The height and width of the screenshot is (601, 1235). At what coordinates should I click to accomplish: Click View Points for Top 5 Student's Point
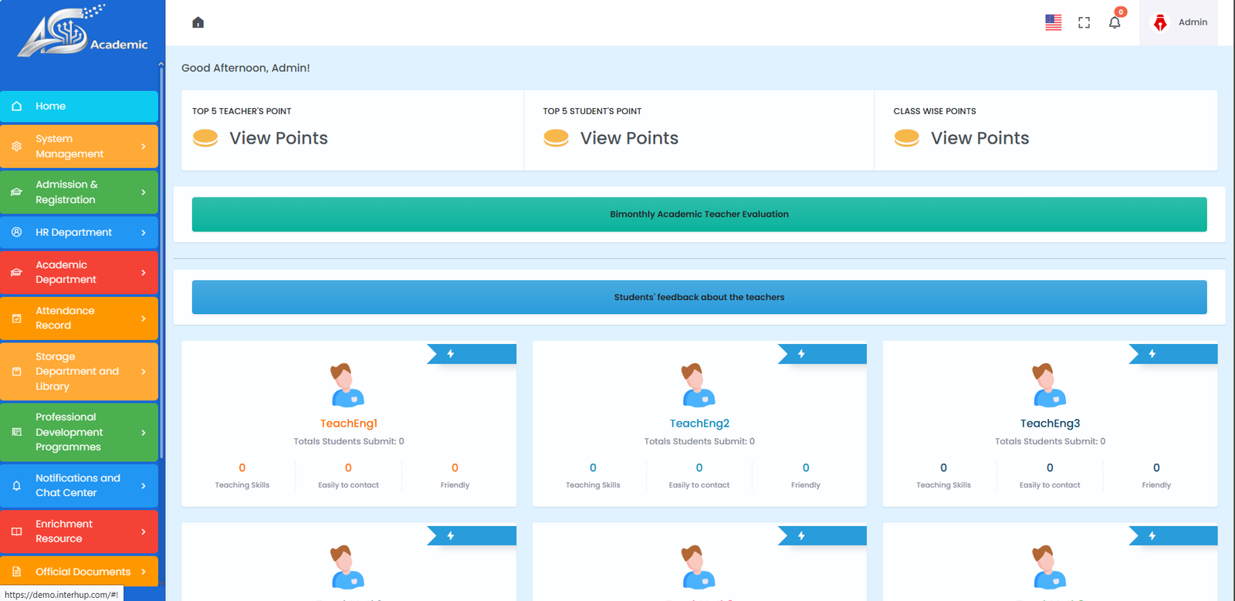click(629, 138)
